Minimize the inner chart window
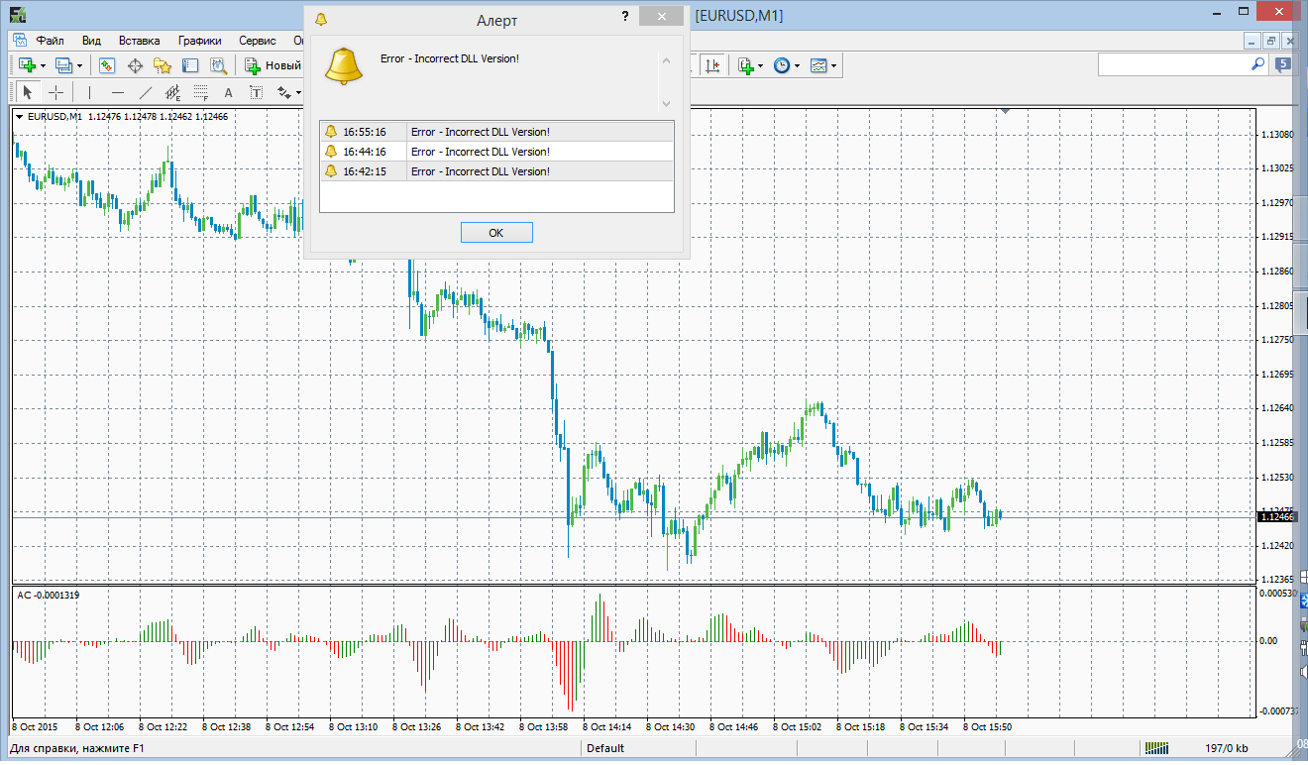This screenshot has height=765, width=1308. coord(1253,41)
